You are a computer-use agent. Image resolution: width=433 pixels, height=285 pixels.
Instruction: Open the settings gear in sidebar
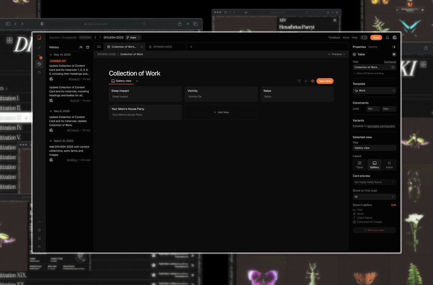(39, 230)
